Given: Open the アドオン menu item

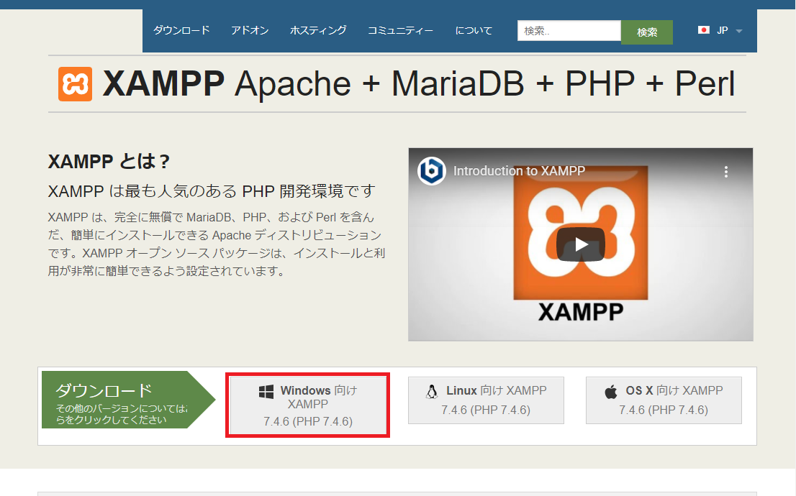Looking at the screenshot, I should 250,30.
